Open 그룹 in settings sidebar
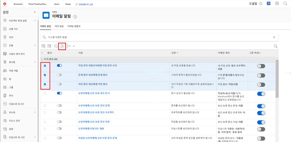The width and height of the screenshot is (291, 142). pos(11,87)
